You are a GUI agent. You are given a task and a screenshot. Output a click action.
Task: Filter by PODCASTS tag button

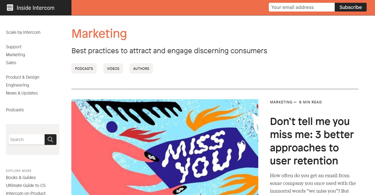coord(84,68)
